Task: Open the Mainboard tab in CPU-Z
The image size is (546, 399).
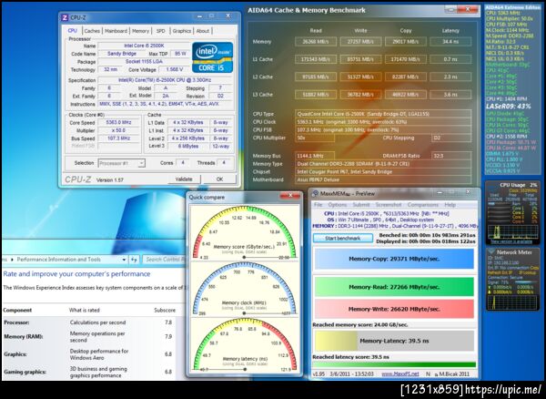Action: point(116,31)
